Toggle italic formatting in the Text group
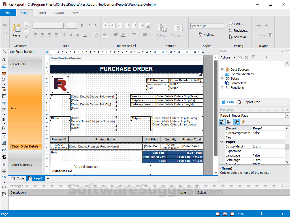 click(x=89, y=25)
